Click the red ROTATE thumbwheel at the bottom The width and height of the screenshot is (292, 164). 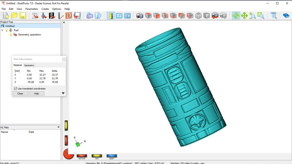(82, 156)
